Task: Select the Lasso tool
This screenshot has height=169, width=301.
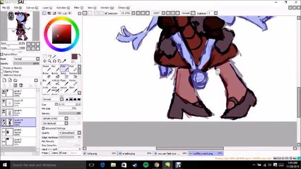Action: coord(50,56)
